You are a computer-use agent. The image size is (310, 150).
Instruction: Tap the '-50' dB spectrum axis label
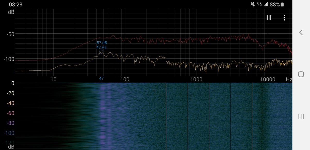[10, 34]
